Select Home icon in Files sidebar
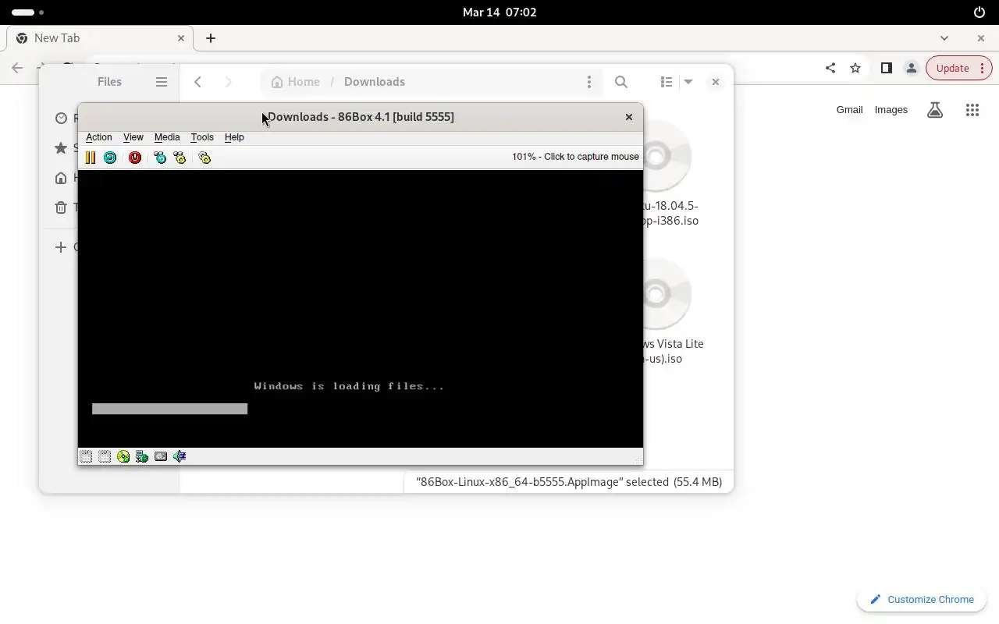This screenshot has height=624, width=999. [x=61, y=178]
